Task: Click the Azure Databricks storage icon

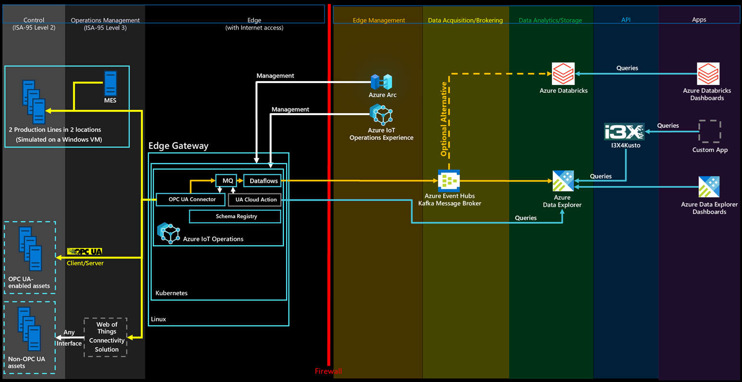Action: [x=563, y=74]
